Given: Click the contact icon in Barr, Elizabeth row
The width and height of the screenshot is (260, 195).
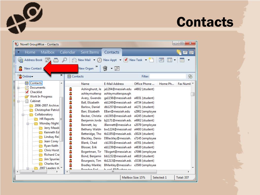Looking at the screenshot, I should click(x=71, y=112).
